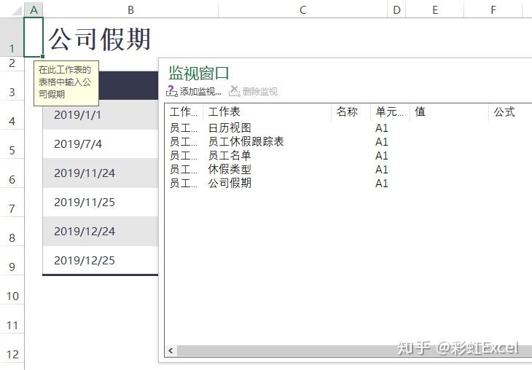532x370 pixels.
Task: Click the Select All corner triangle
Action: [17, 10]
